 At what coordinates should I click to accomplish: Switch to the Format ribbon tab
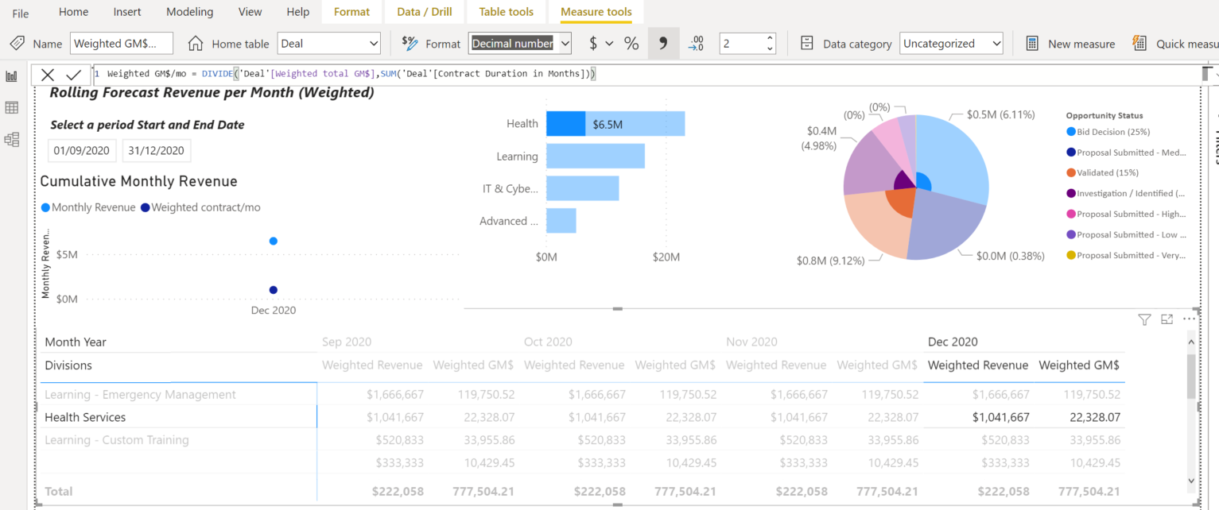point(351,12)
